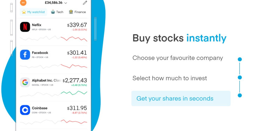Click the pencil edit icon

click(85, 3)
